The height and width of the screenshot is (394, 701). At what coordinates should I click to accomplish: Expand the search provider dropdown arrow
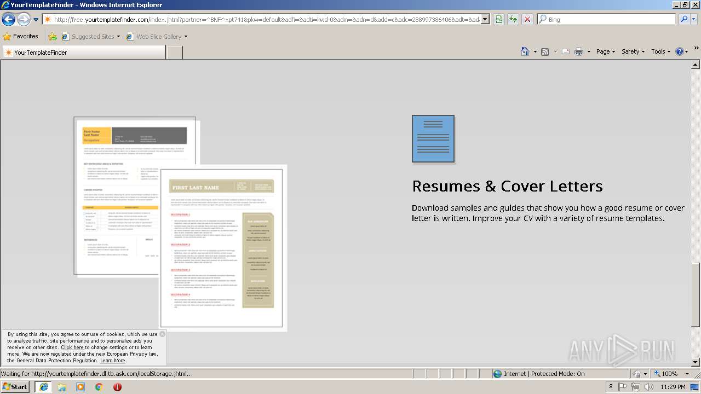click(694, 20)
